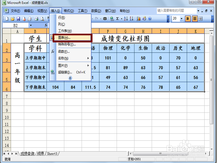
Task: Click the Insert Hyperlink globe icon
Action: coord(111,19)
